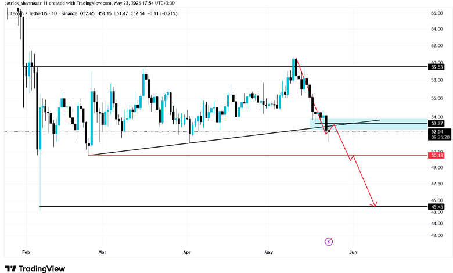Click the 1D interval text in legend

[x=54, y=13]
